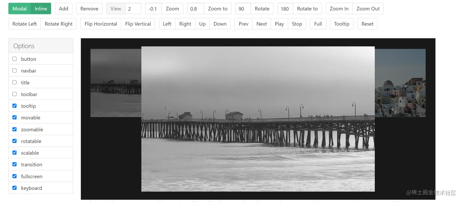Click the Santorini village thumbnail

pos(400,83)
